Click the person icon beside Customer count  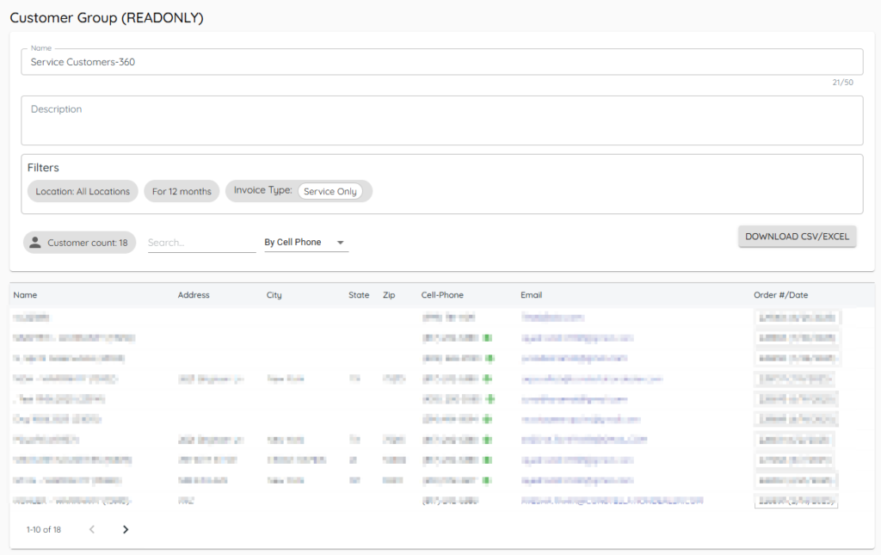(x=35, y=243)
